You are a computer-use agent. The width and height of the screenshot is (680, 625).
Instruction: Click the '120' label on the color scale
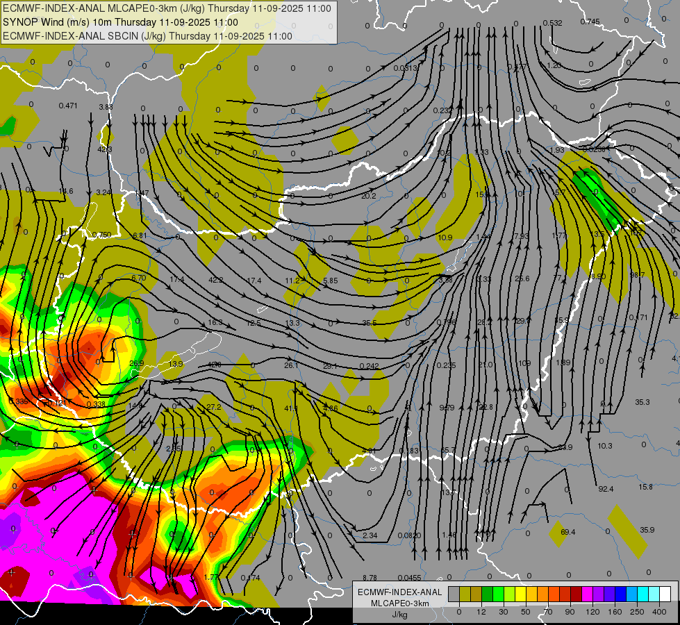[592, 612]
